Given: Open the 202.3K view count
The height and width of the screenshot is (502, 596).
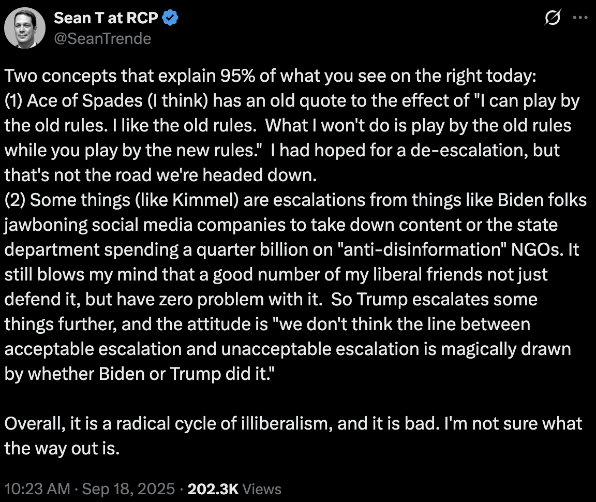Looking at the screenshot, I should [x=213, y=489].
